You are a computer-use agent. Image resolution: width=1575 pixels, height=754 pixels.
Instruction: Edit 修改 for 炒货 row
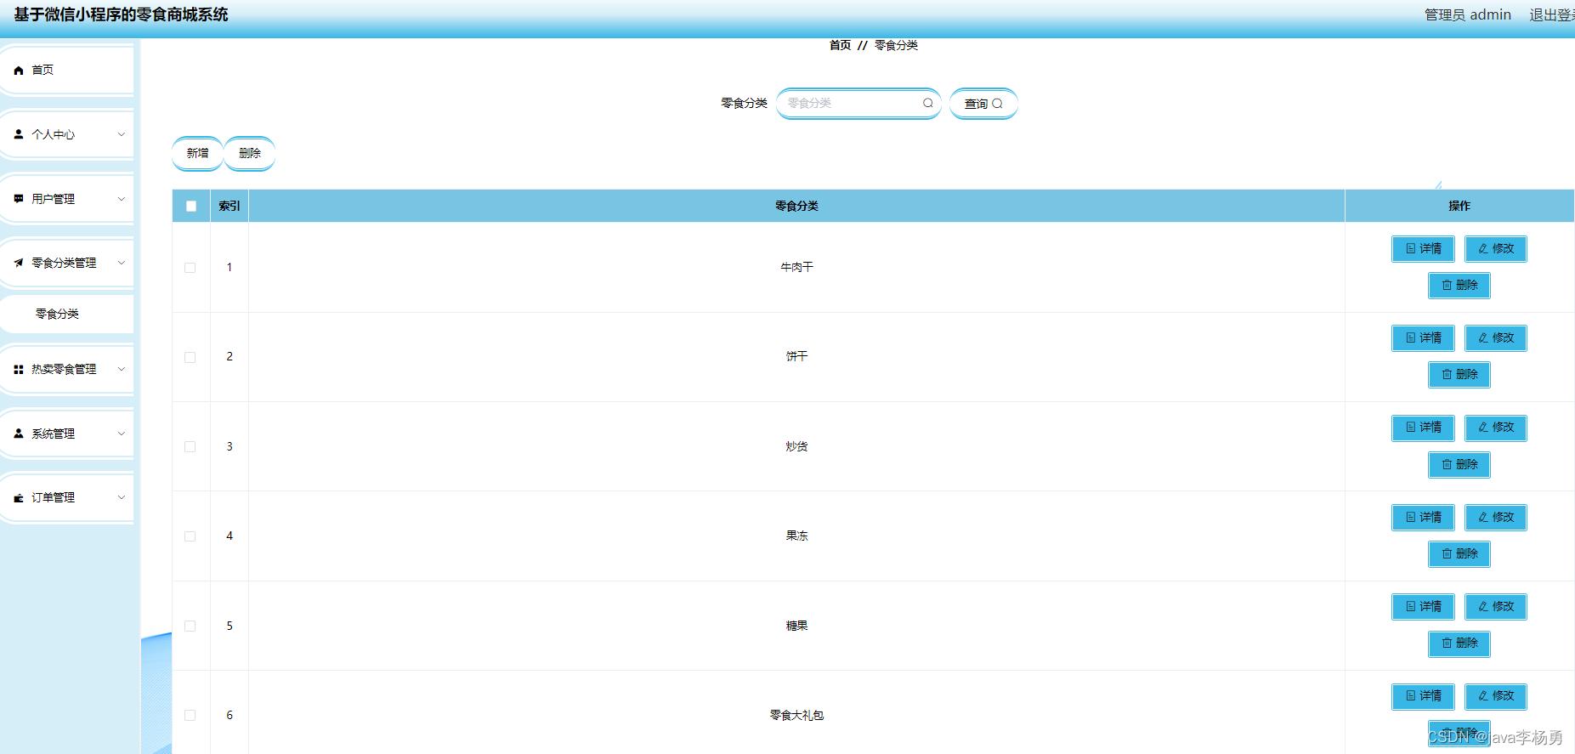click(1496, 428)
